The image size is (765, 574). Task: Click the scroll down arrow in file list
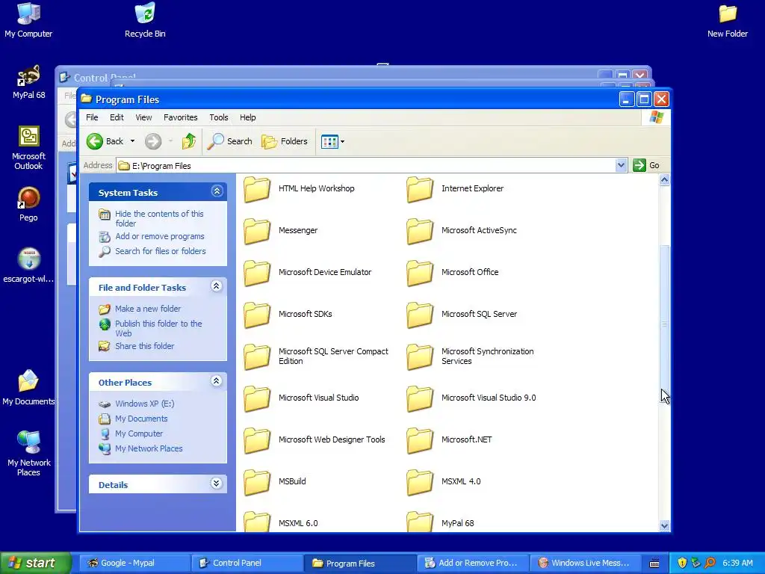pyautogui.click(x=664, y=525)
